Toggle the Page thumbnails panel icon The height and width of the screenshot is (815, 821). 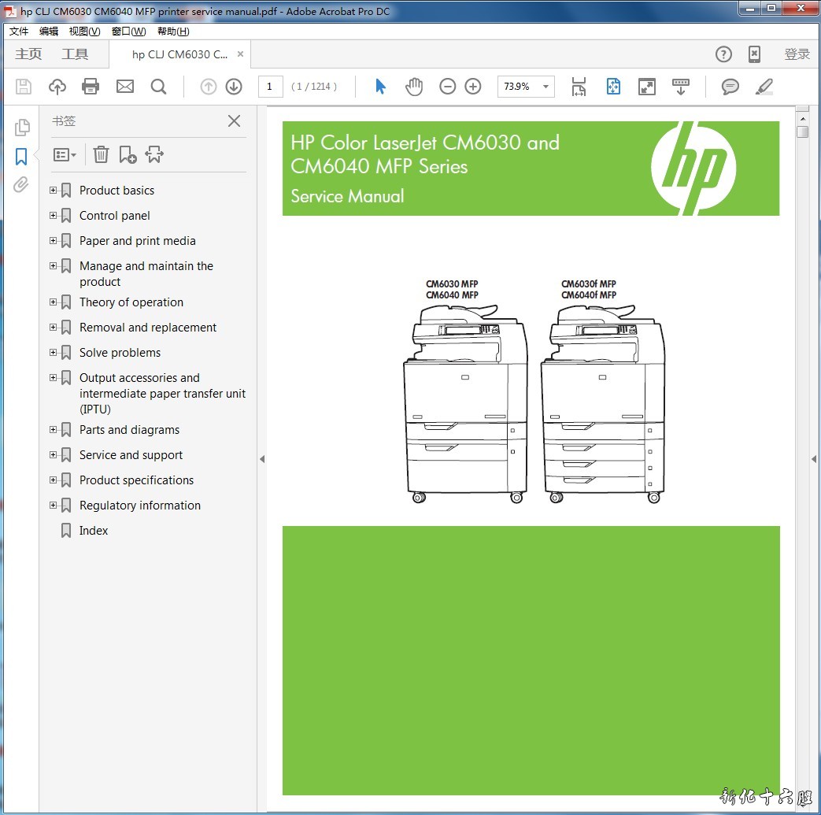pyautogui.click(x=22, y=128)
